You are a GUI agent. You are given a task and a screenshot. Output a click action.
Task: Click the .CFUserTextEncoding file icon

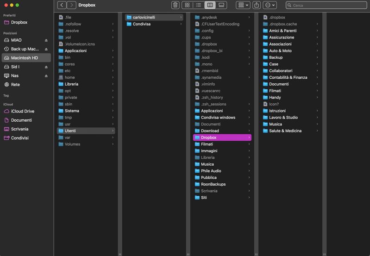coord(197,24)
